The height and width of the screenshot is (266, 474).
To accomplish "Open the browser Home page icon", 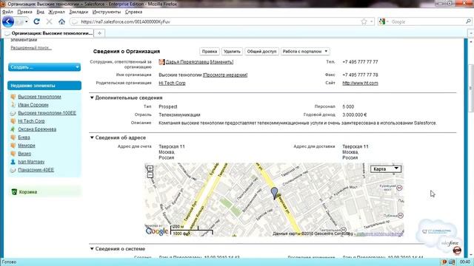I will click(61, 21).
